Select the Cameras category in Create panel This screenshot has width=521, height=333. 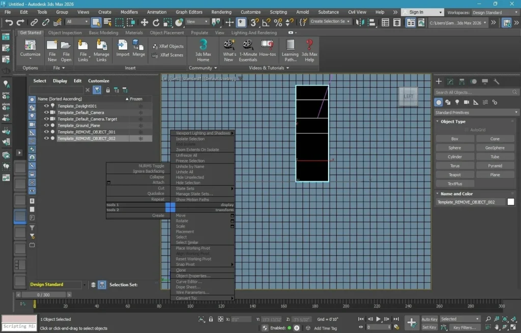click(x=467, y=102)
